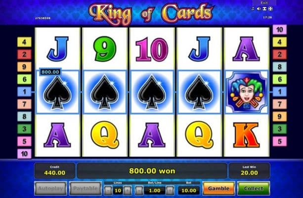Click the Exit button

pos(264,2)
